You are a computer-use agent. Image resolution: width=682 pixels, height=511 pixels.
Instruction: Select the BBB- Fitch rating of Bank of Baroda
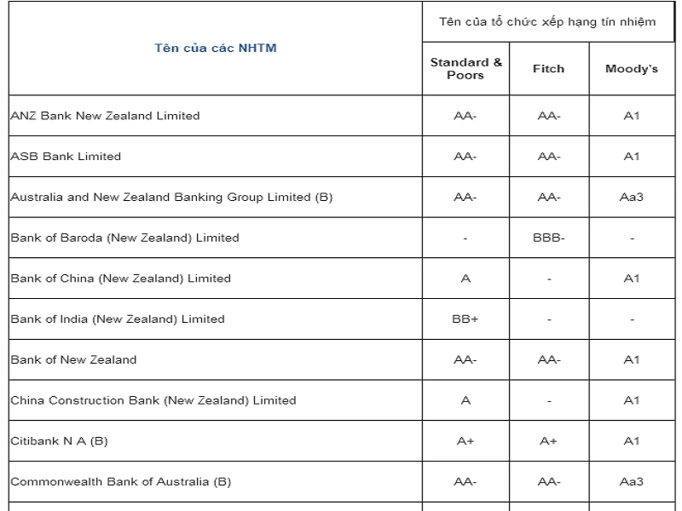548,238
